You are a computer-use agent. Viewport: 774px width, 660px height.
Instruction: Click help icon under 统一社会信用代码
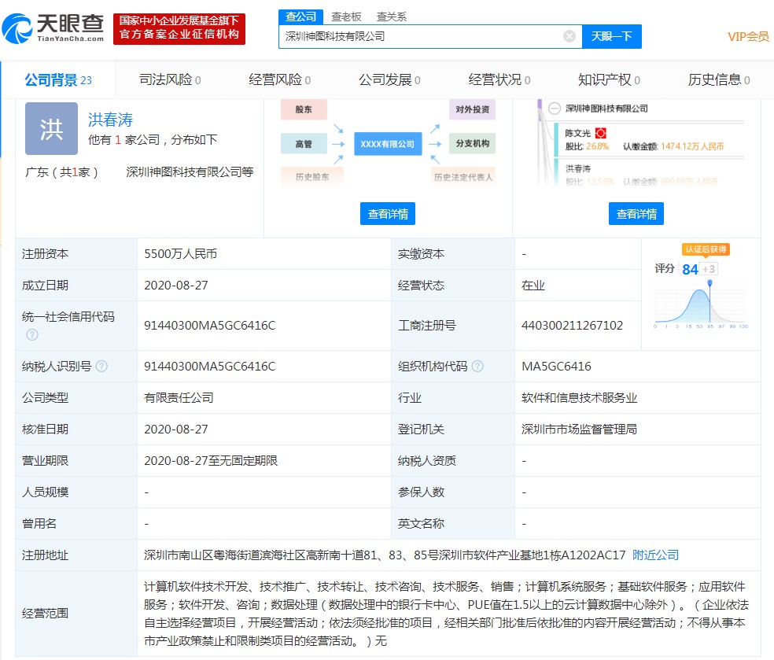32,335
